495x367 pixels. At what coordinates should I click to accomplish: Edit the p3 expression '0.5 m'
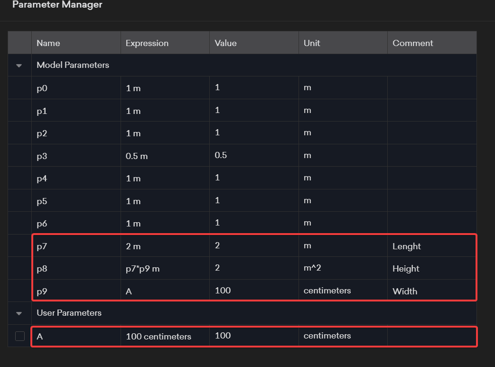click(137, 156)
